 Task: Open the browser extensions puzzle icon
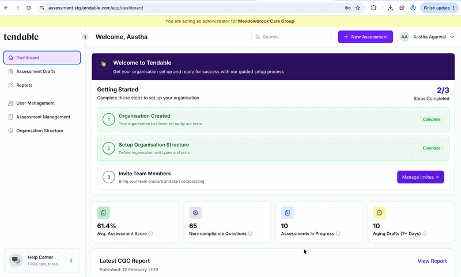tap(373, 8)
